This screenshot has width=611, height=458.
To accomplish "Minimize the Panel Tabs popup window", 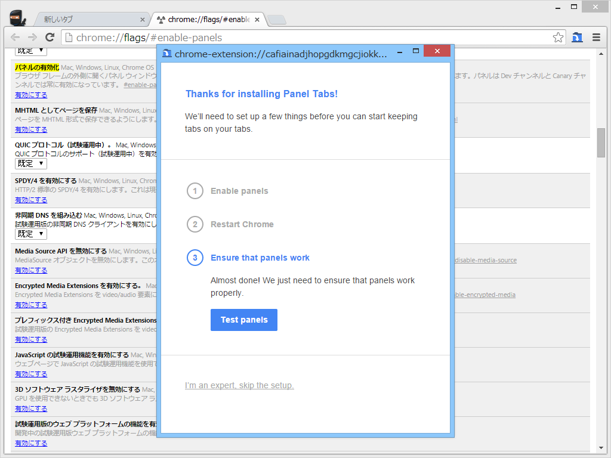I will click(x=400, y=51).
